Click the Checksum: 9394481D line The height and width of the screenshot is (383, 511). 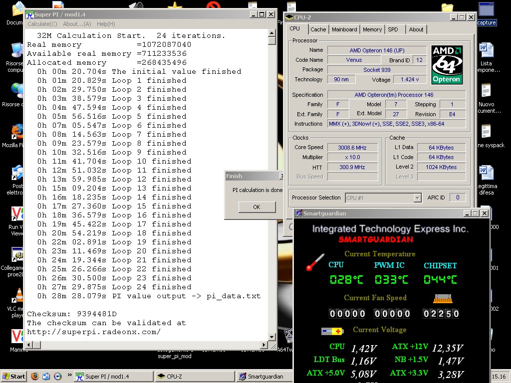72,314
